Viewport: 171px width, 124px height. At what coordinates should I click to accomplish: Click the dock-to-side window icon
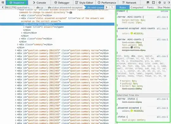click(x=169, y=3)
